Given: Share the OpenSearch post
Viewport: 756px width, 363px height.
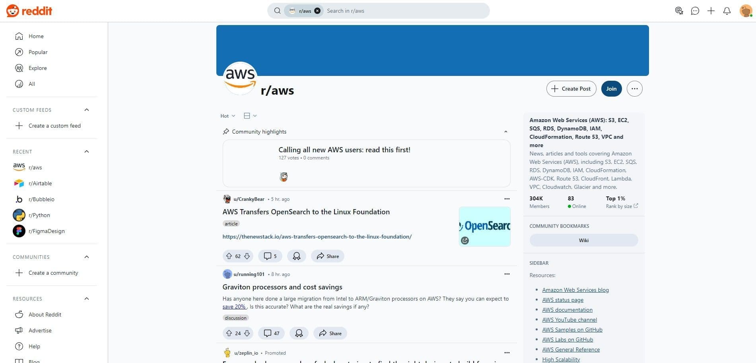Looking at the screenshot, I should 328,256.
